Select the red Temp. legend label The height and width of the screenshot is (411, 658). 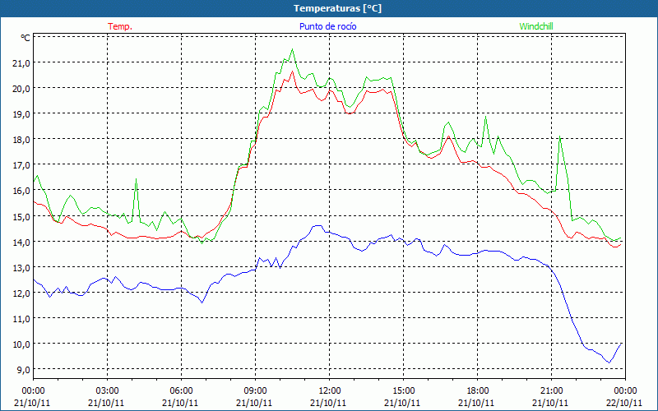pos(120,26)
